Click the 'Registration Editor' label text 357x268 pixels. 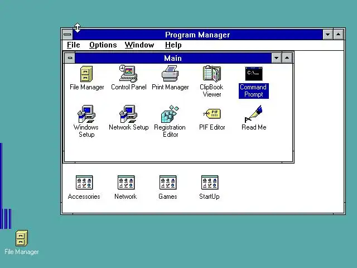[x=170, y=131]
